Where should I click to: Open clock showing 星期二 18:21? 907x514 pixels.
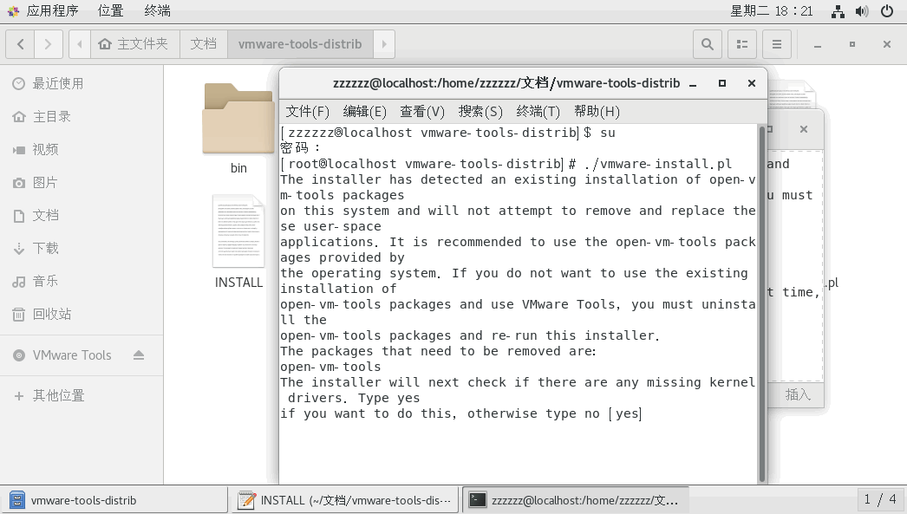pos(771,11)
